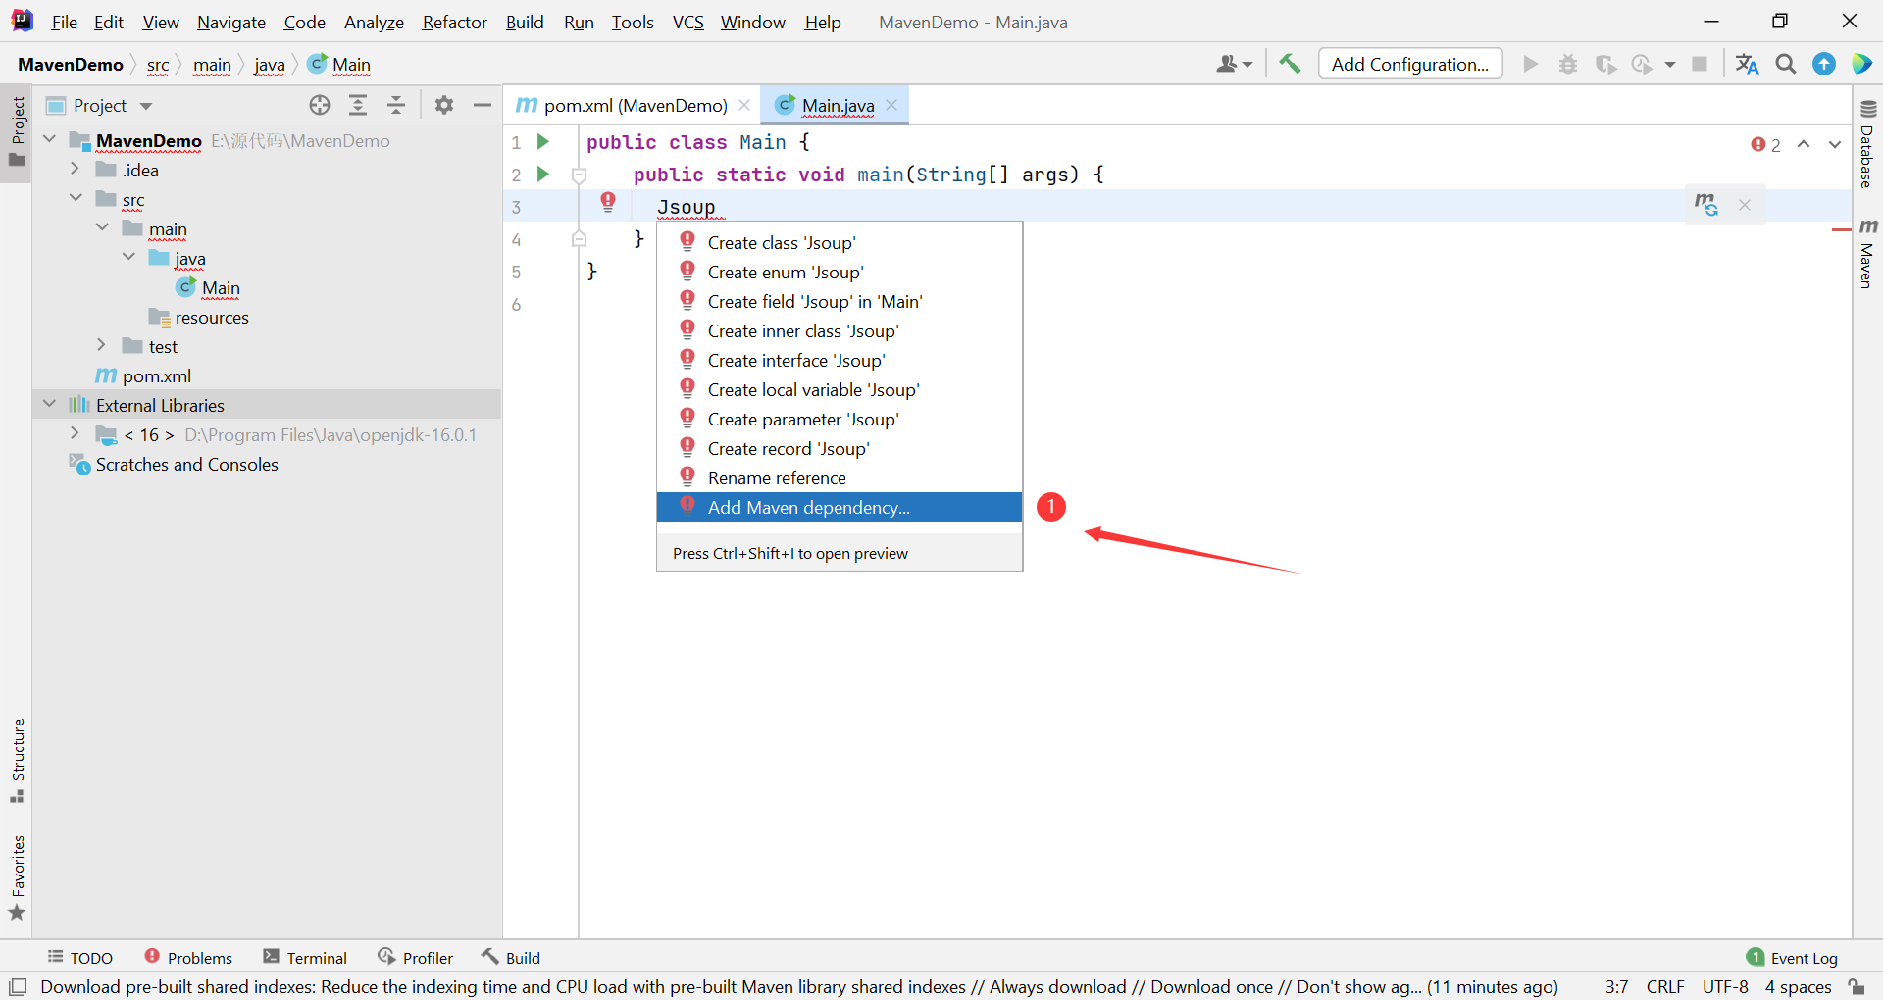
Task: Click the UTF-8 encoding in status bar
Action: 1725,987
